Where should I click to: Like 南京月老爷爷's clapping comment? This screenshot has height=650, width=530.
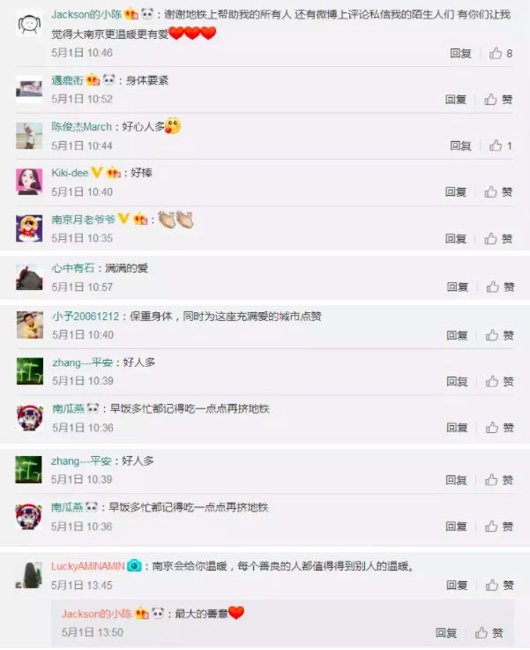498,239
